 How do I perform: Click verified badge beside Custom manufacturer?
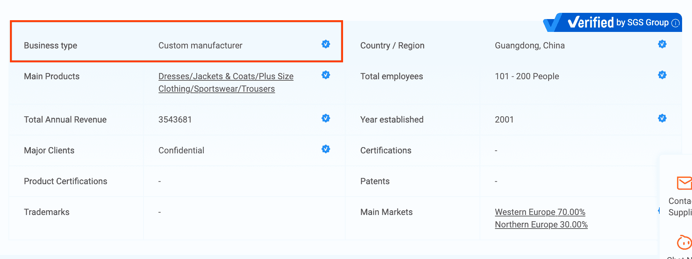(325, 44)
